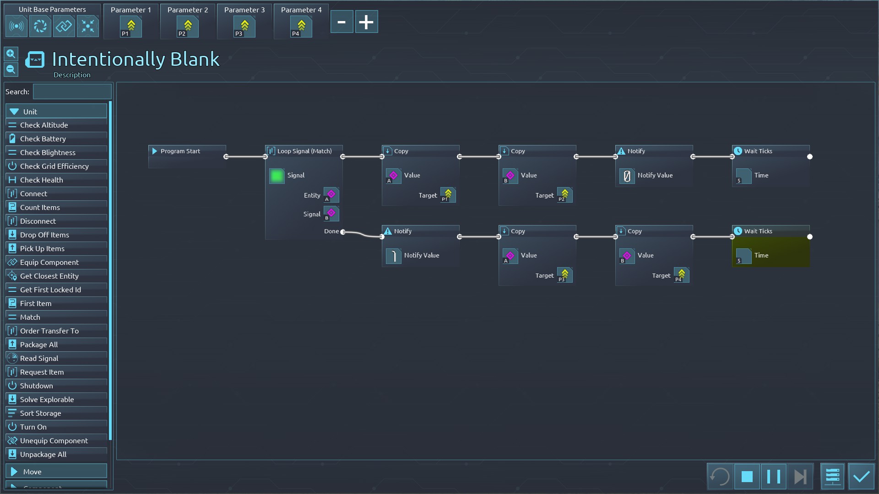Click the green Signal swatch in Loop node
879x494 pixels.
277,176
